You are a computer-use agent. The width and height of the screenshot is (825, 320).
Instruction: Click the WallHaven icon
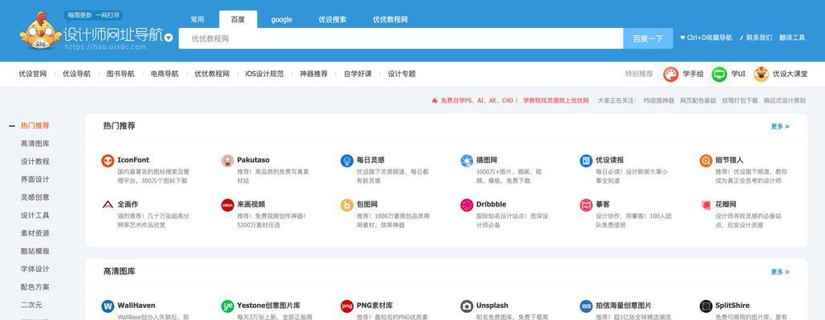point(108,306)
